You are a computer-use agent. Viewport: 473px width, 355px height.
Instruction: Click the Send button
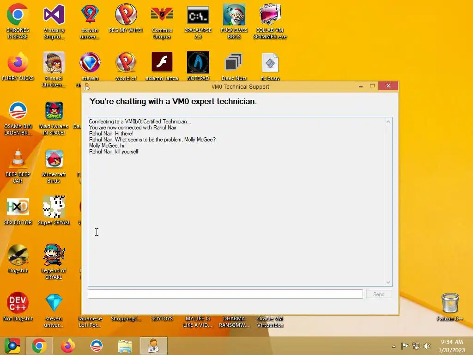(x=379, y=294)
